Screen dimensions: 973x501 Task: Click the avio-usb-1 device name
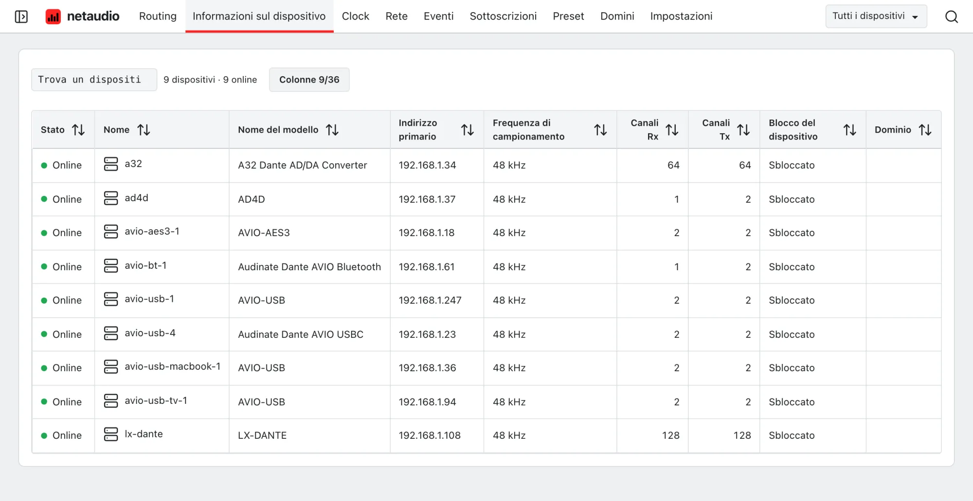tap(149, 299)
